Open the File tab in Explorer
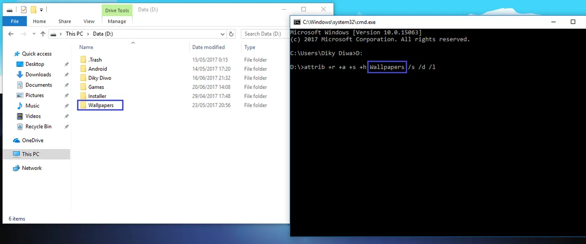 (15, 21)
